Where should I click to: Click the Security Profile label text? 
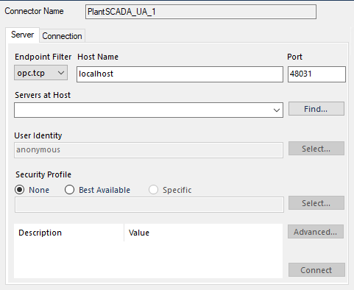pyautogui.click(x=43, y=174)
